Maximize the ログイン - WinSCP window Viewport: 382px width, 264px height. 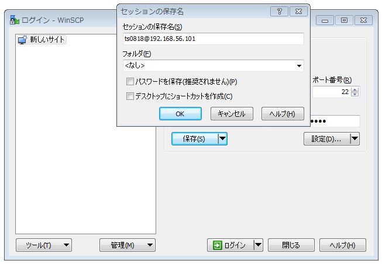coord(344,20)
